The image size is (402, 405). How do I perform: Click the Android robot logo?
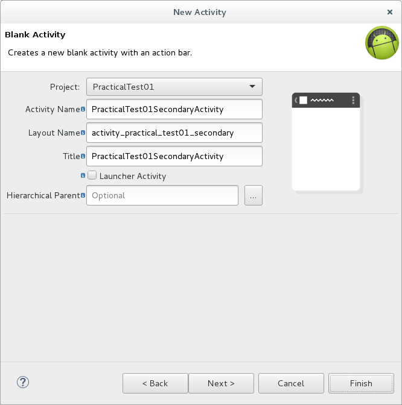(x=382, y=43)
